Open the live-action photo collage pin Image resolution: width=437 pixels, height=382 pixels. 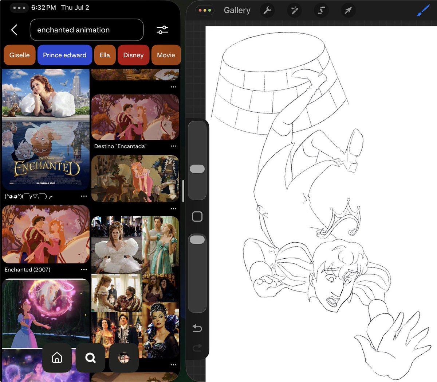tap(135, 288)
